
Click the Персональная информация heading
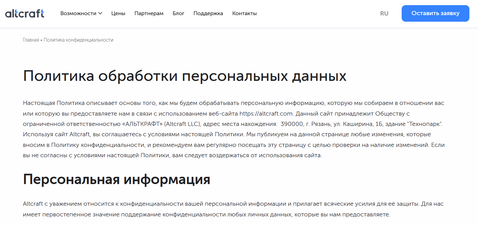117,180
